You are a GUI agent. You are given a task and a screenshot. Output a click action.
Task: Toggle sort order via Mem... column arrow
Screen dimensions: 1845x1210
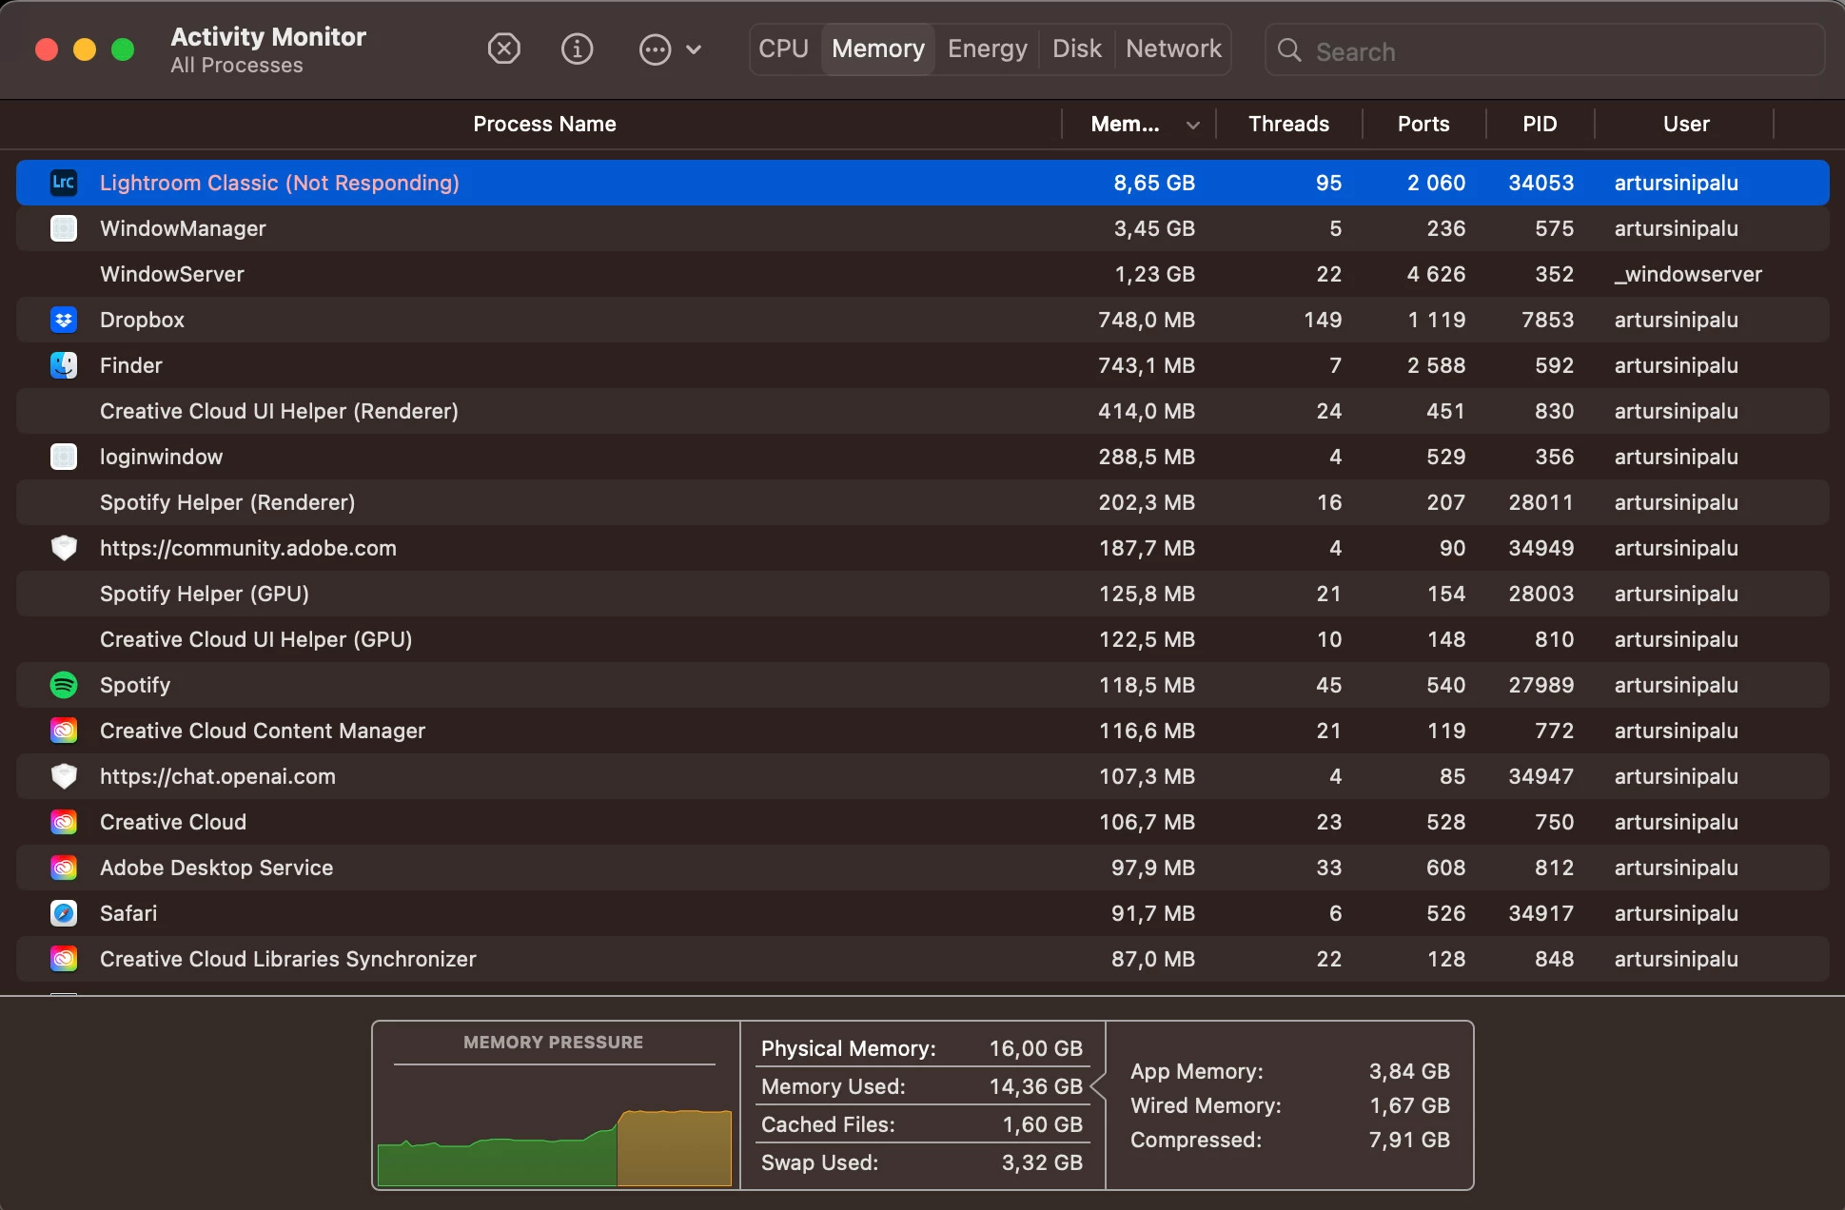coord(1192,125)
